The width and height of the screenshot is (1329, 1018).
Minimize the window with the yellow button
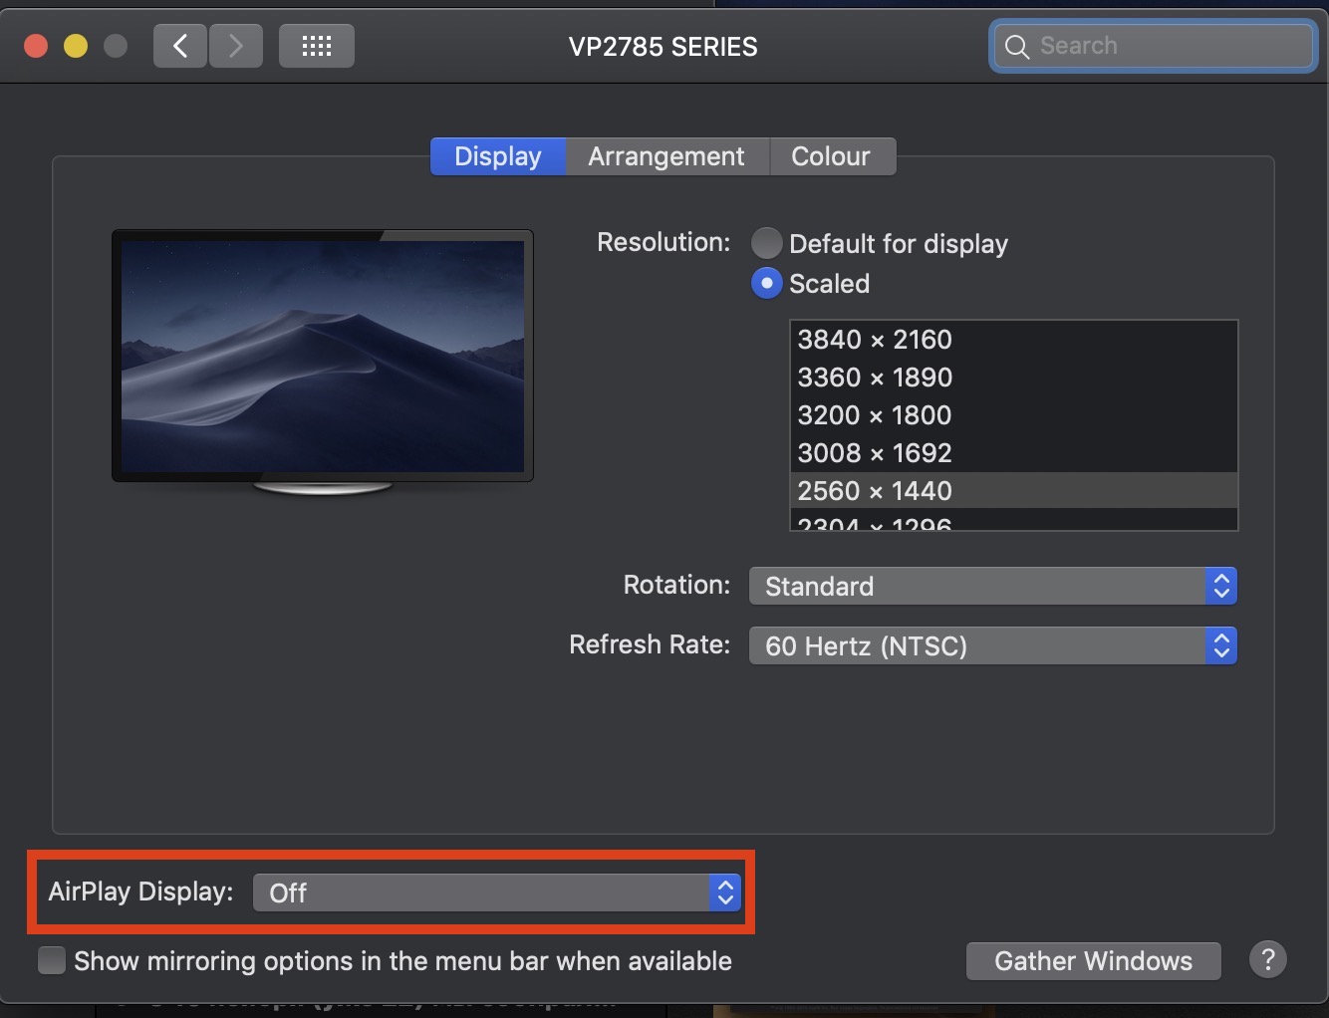tap(76, 46)
